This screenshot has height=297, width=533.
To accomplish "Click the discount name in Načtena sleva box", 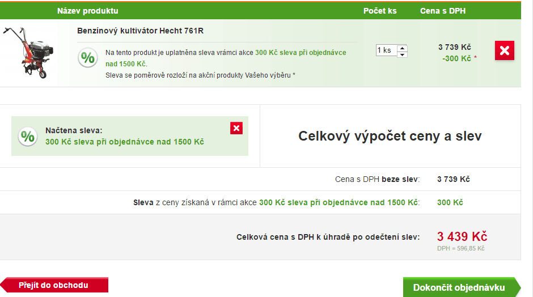I will (124, 142).
